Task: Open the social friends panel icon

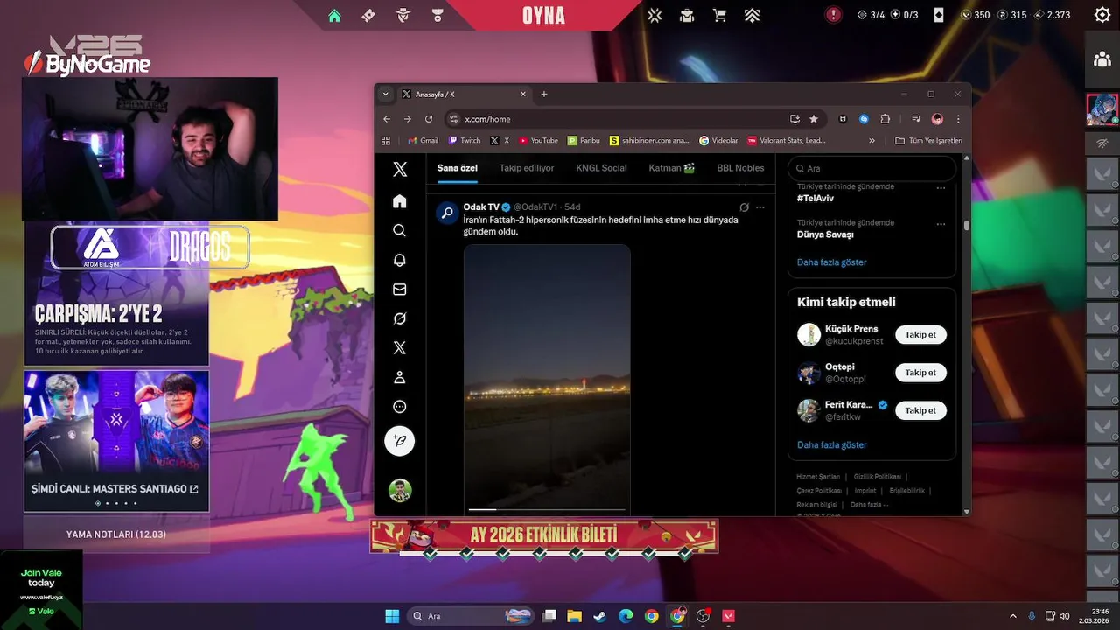Action: [1102, 59]
